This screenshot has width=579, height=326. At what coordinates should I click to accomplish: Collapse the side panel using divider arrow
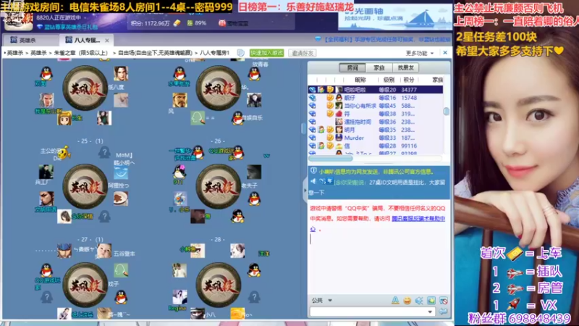pos(305,191)
